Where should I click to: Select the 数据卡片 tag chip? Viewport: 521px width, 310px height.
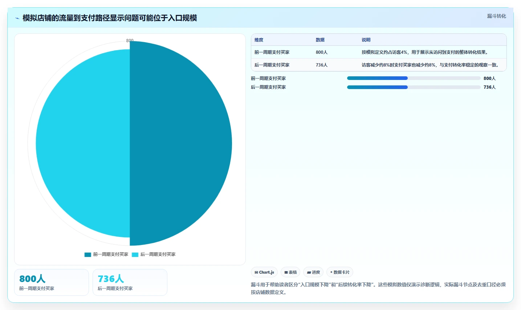coord(340,272)
